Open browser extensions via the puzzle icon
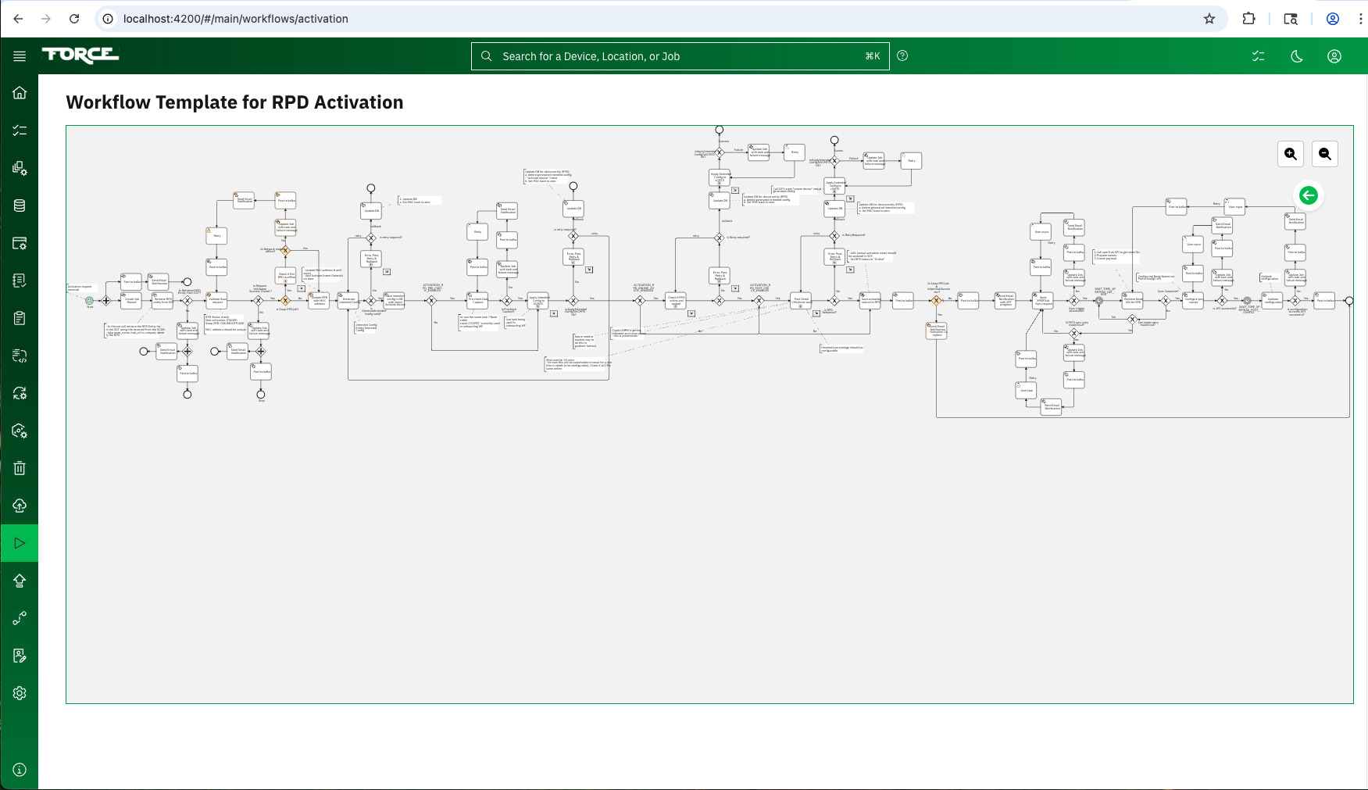This screenshot has height=790, width=1368. pos(1249,18)
